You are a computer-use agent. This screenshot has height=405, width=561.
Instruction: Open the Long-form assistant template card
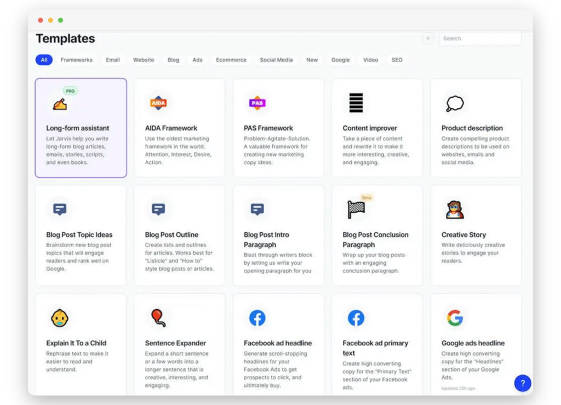(x=81, y=128)
